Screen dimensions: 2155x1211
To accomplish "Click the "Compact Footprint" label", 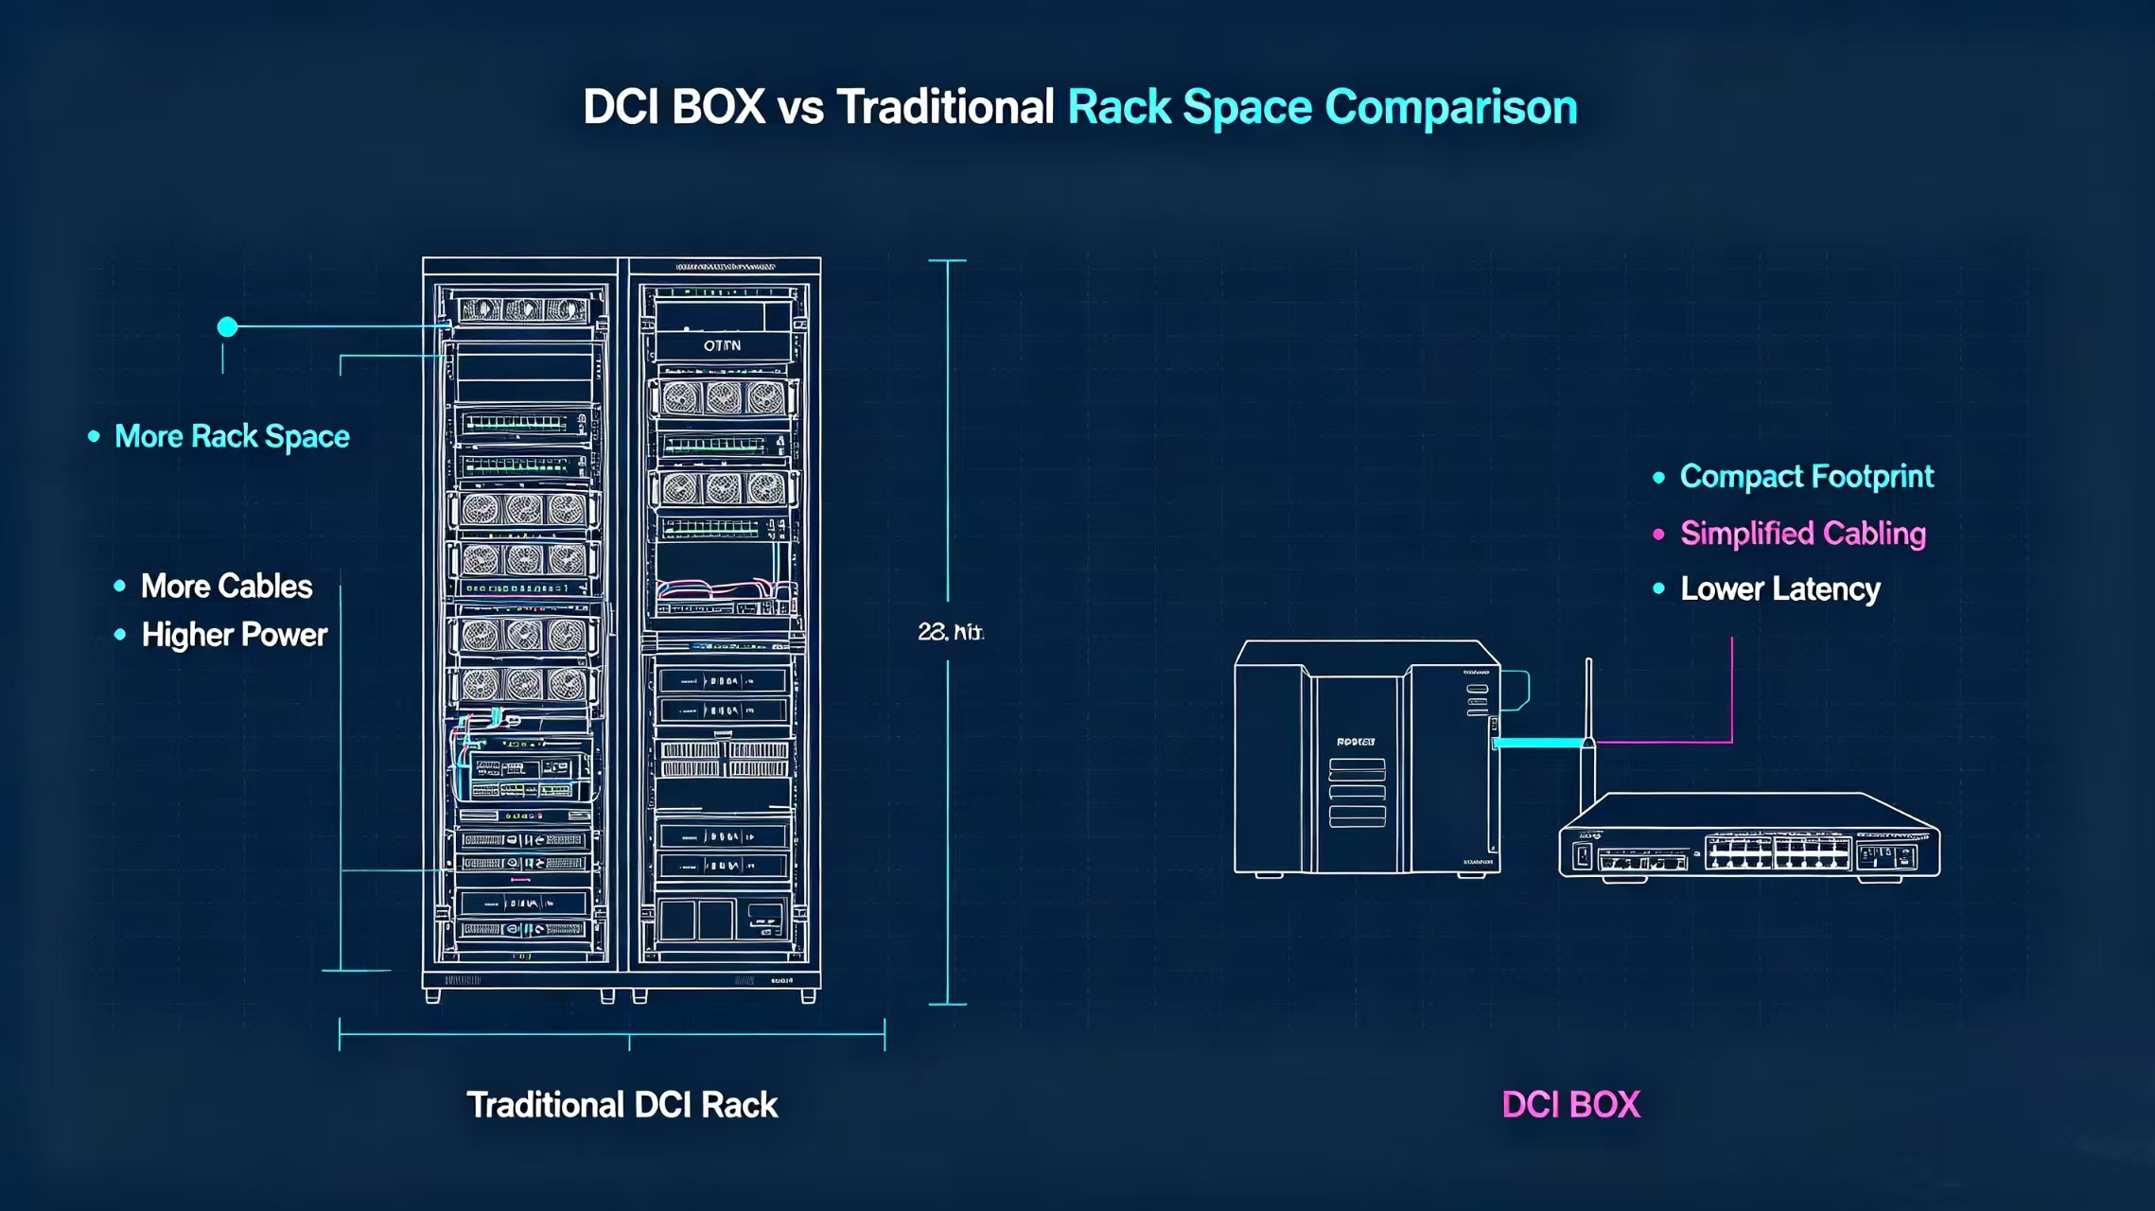I will pos(1807,477).
